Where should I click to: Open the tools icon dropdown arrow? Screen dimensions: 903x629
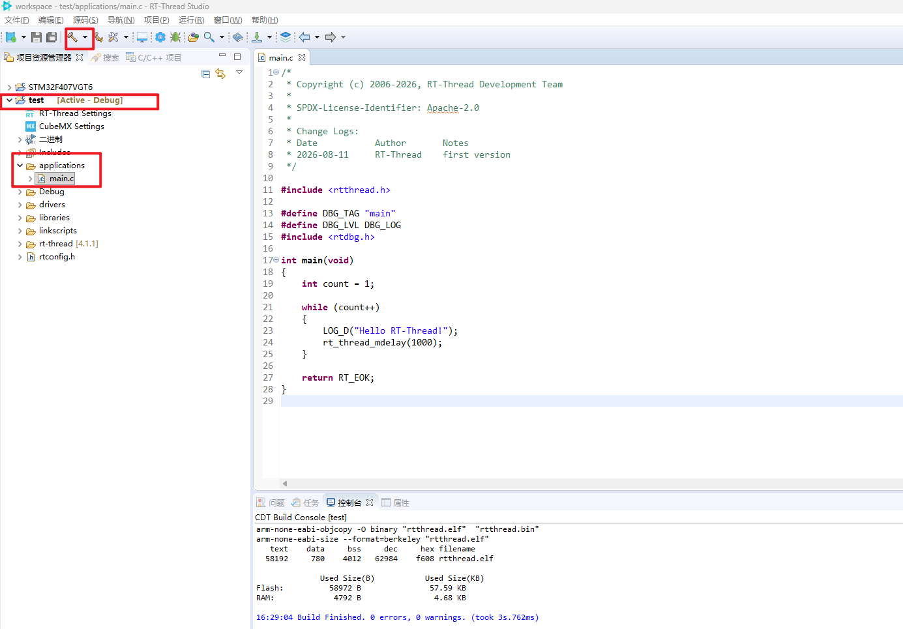[126, 37]
